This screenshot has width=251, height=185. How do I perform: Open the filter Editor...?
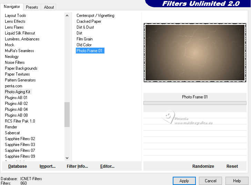(x=107, y=166)
